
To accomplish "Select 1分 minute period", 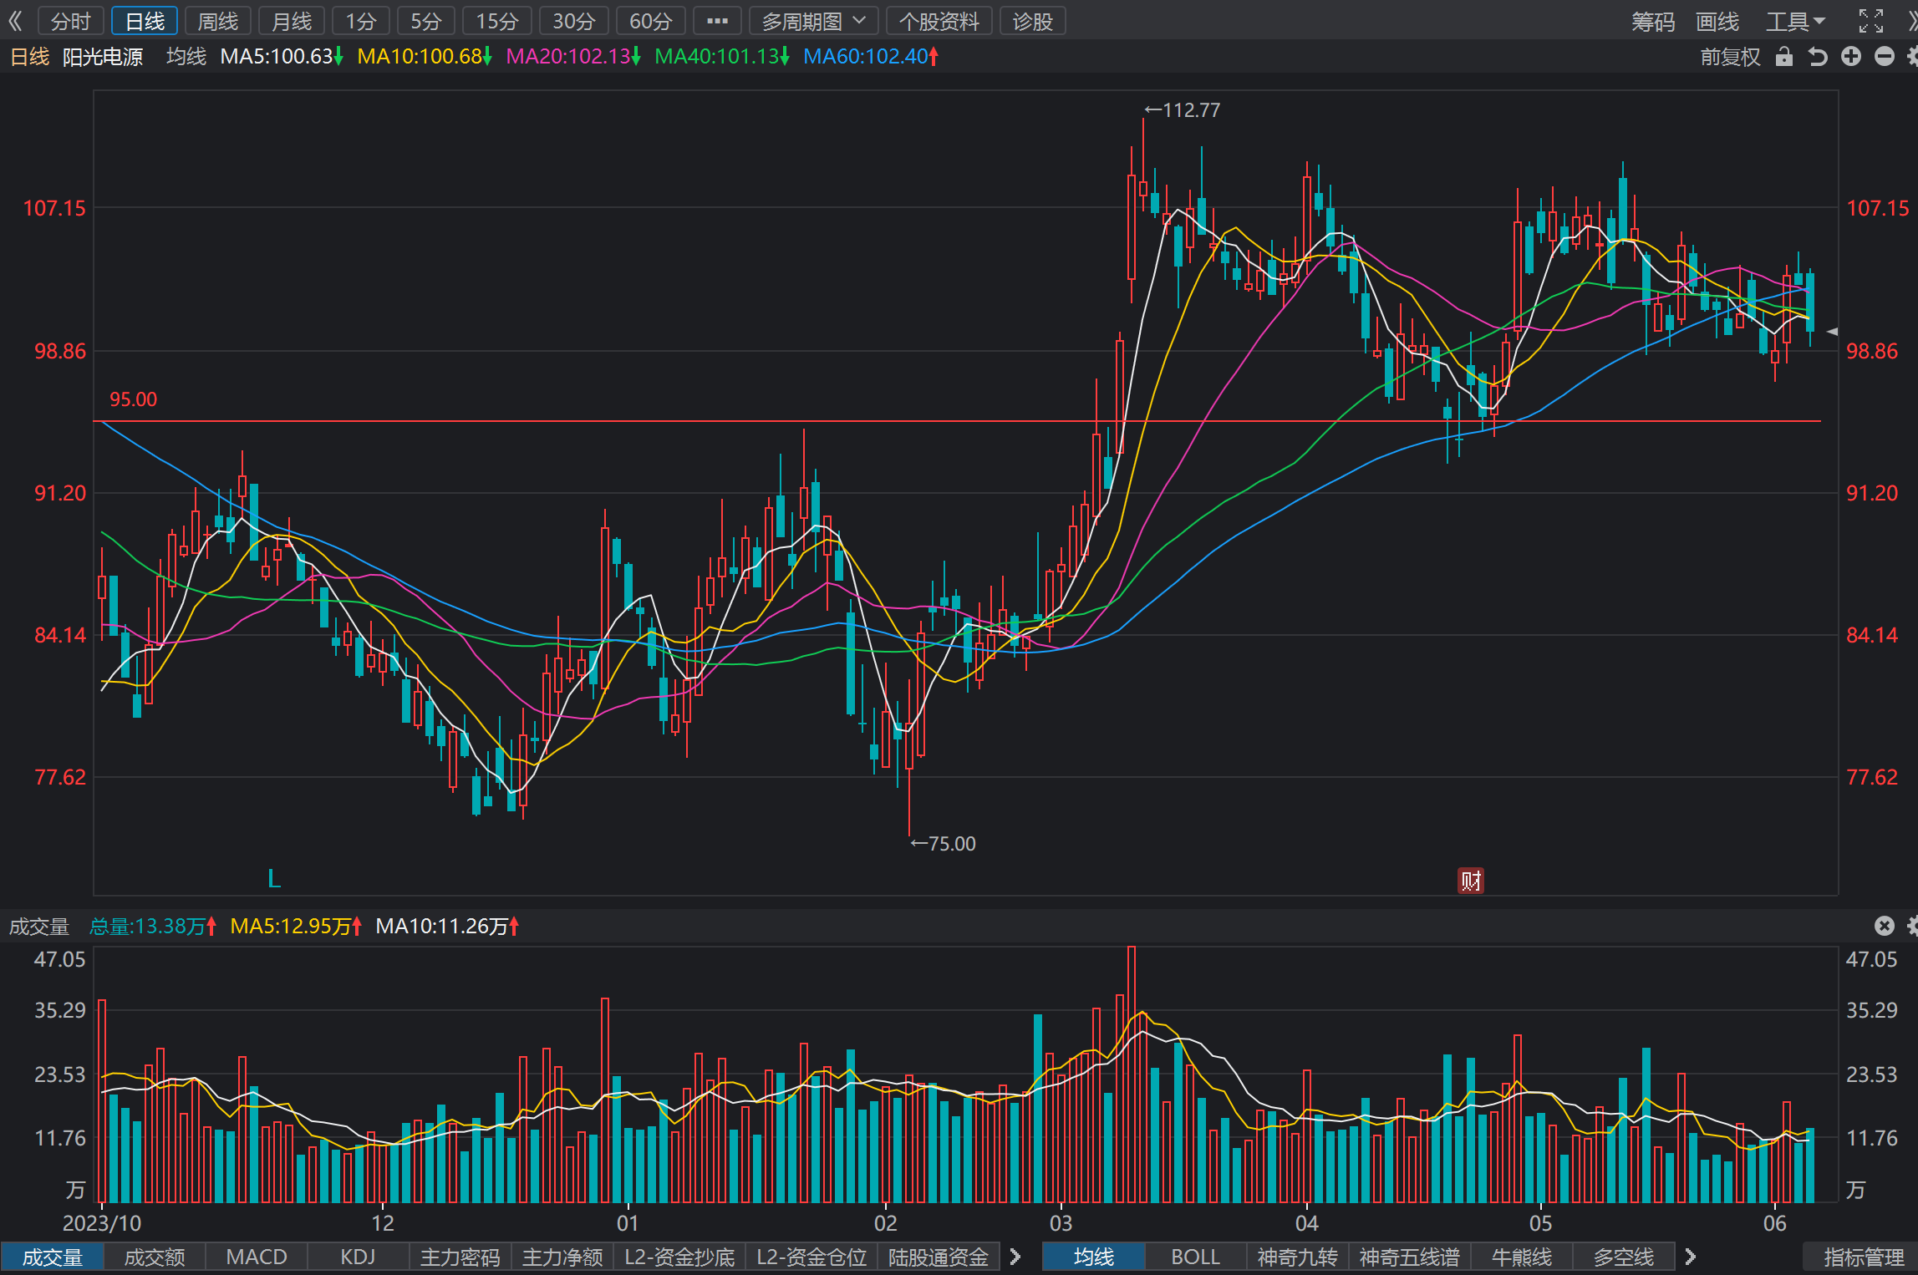I will 361,21.
